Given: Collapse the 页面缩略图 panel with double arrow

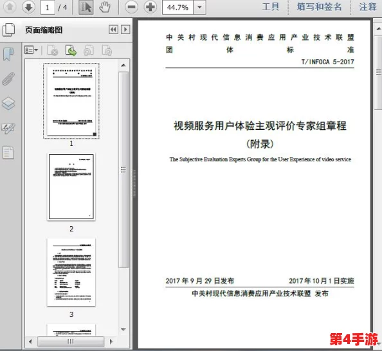Looking at the screenshot, I should pos(113,30).
